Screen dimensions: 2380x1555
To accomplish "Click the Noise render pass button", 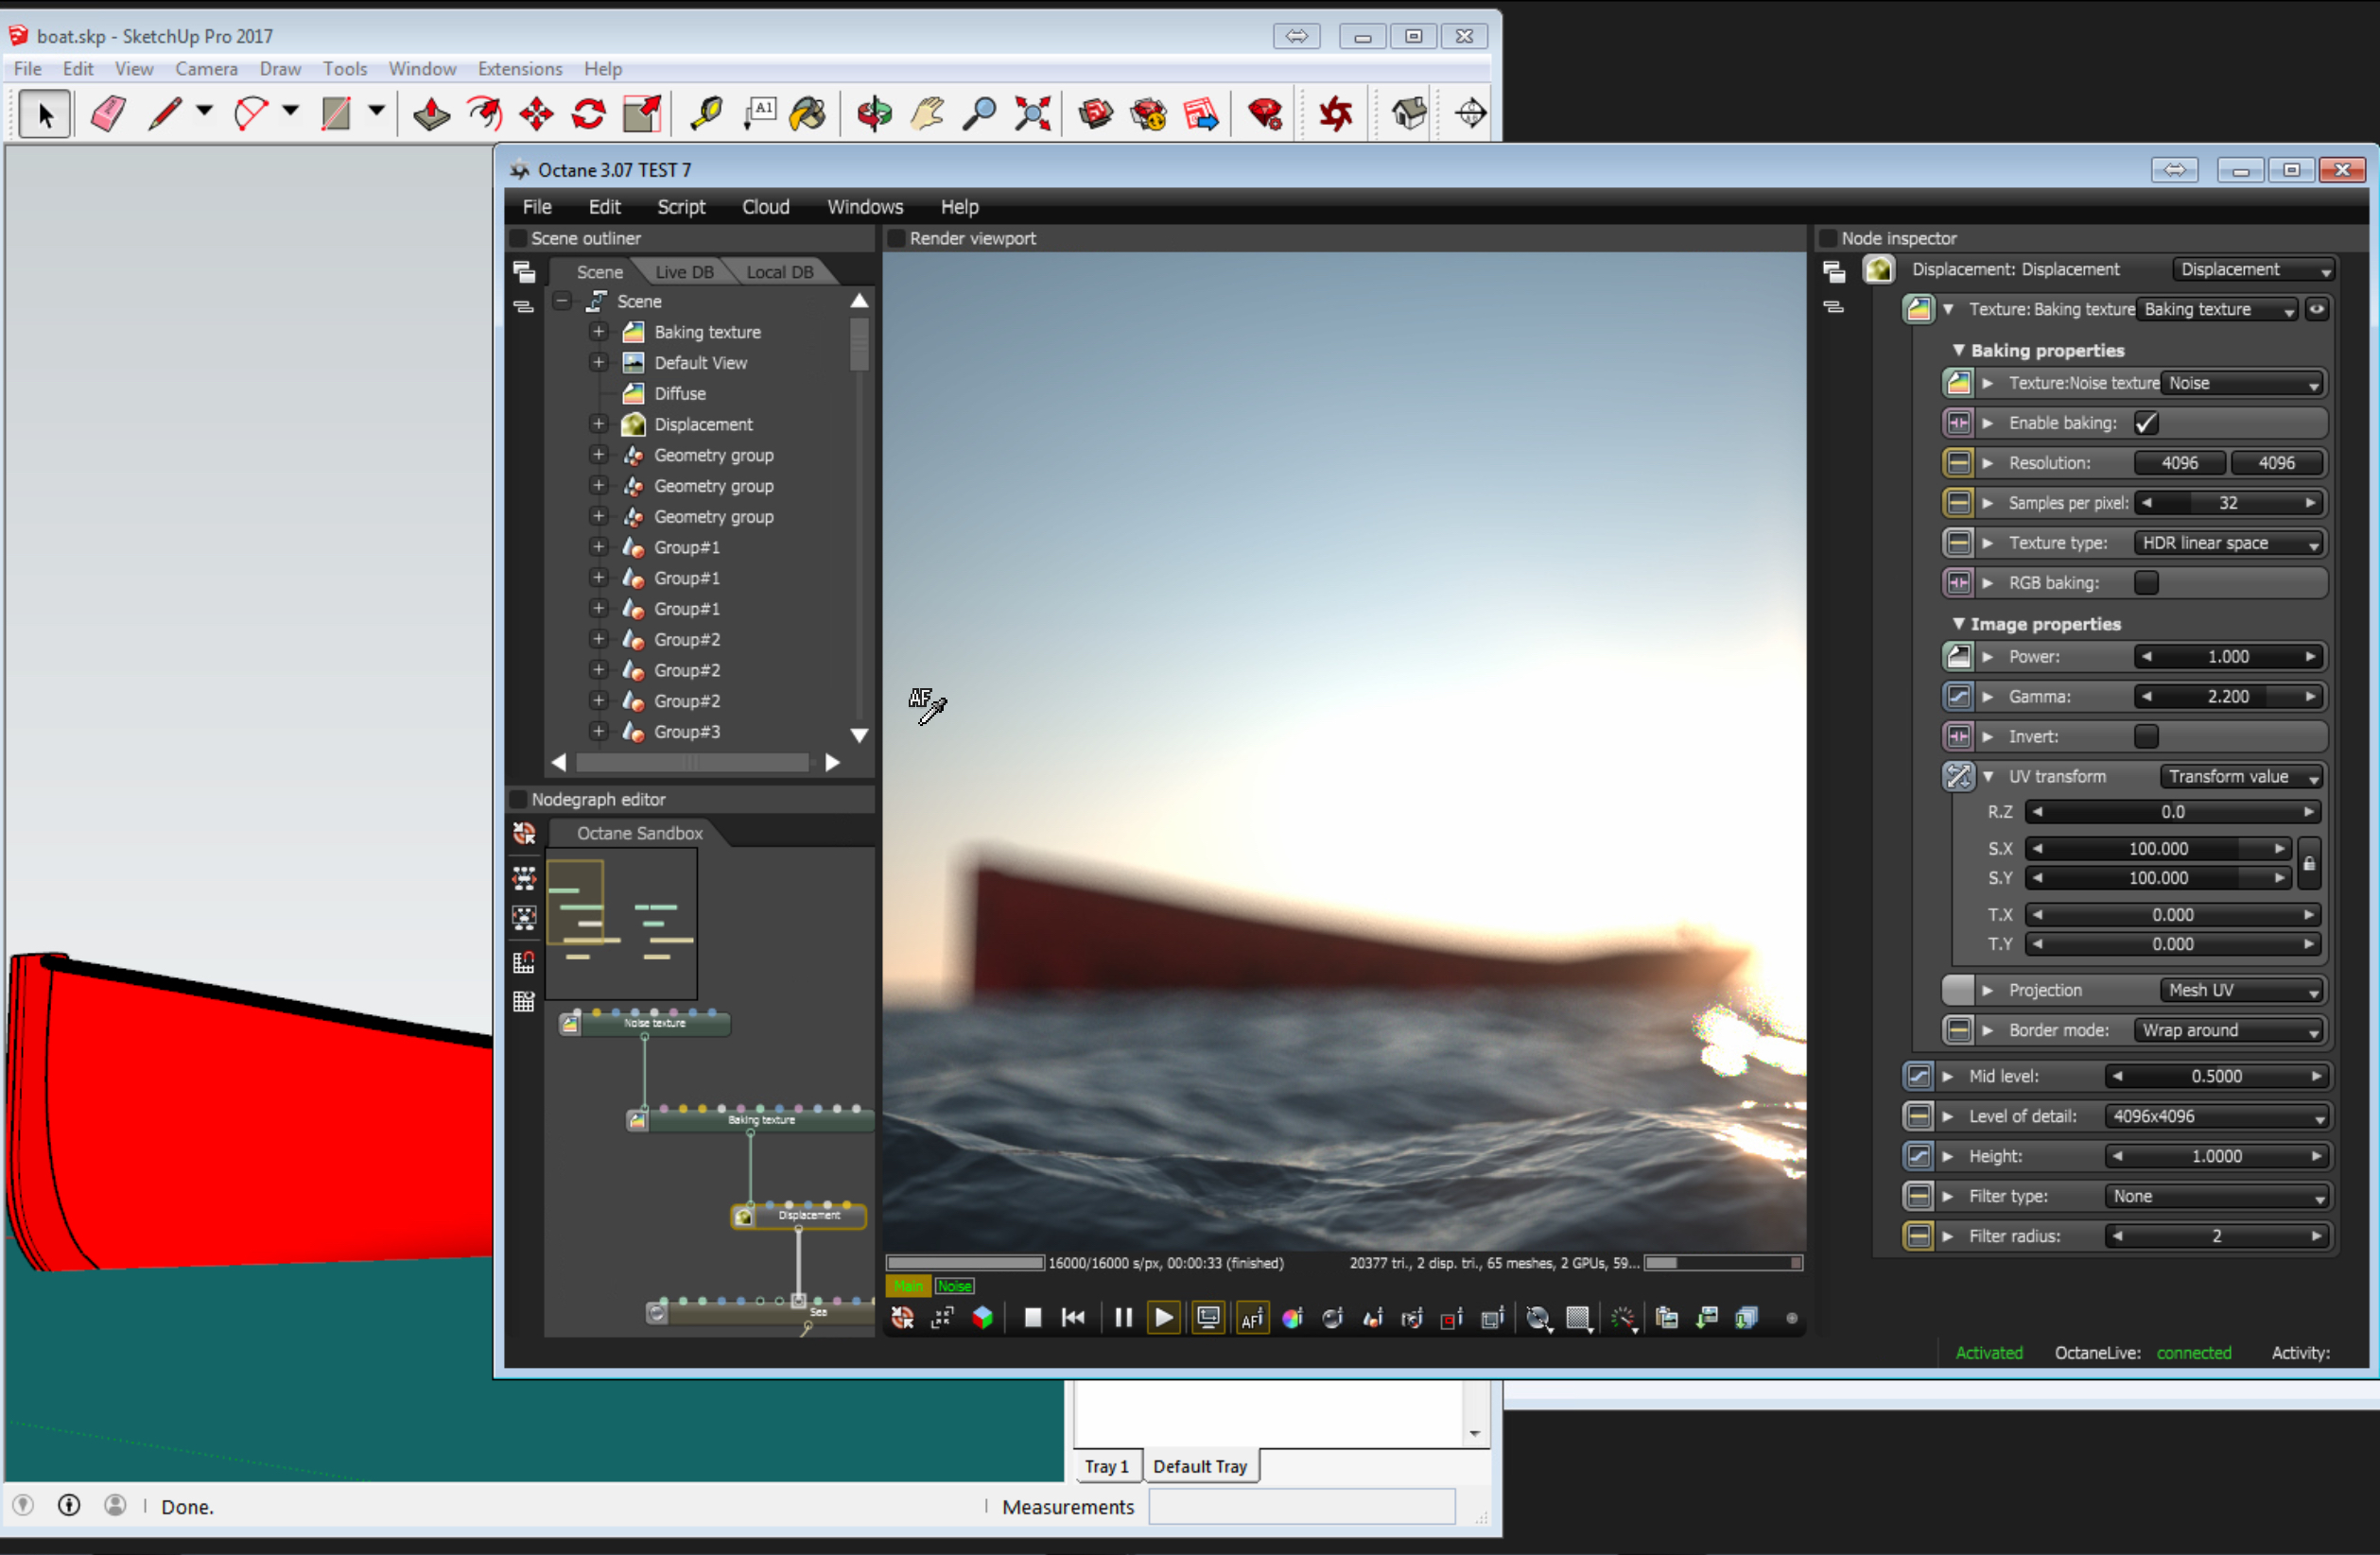I will pyautogui.click(x=954, y=1286).
